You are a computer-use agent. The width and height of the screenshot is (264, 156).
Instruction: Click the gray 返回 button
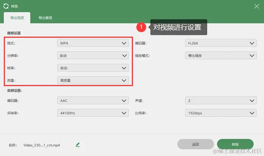[x=195, y=144]
